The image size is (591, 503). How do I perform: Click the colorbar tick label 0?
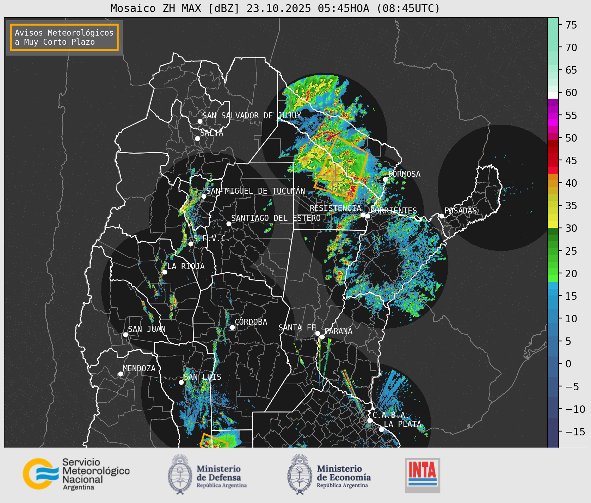point(568,364)
